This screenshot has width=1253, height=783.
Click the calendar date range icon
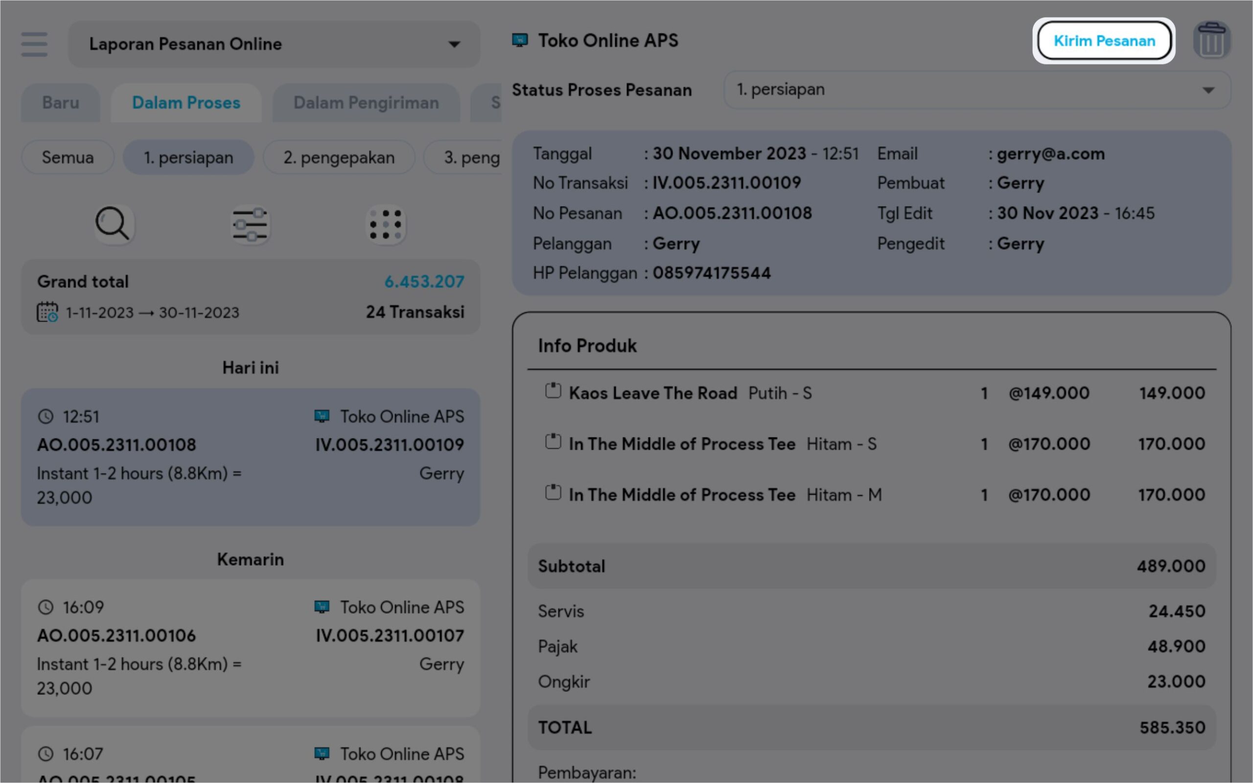(x=47, y=312)
